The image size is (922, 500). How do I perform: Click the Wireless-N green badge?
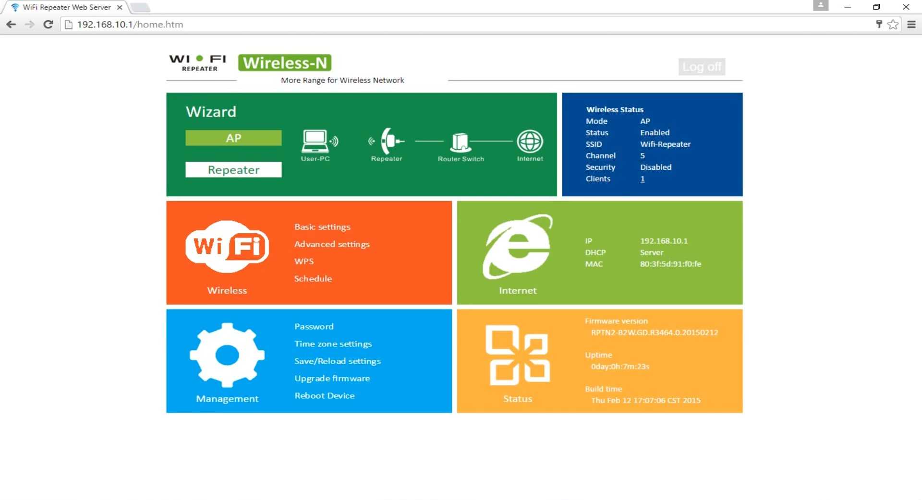pos(285,63)
